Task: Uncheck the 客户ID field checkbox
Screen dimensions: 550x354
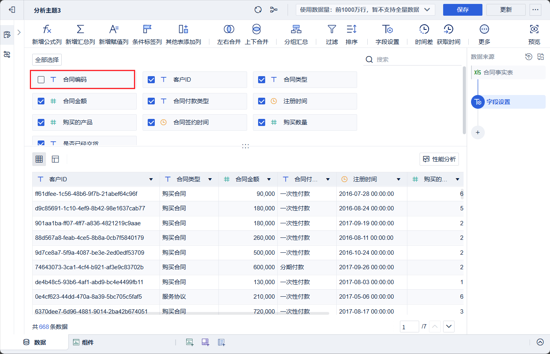Action: click(x=151, y=80)
